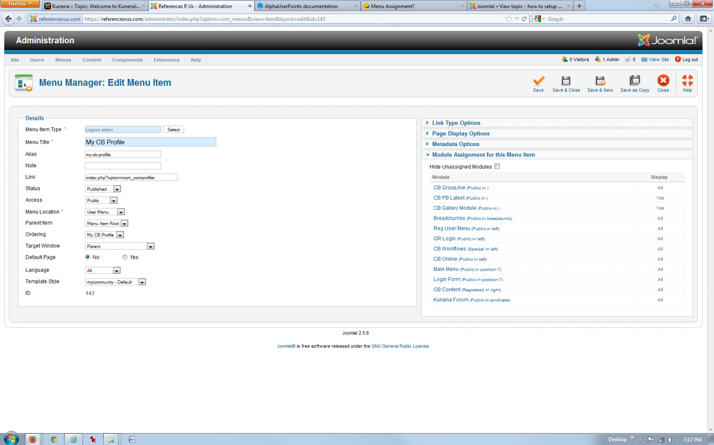
Task: Open the GNU General Public License link
Action: coord(400,346)
